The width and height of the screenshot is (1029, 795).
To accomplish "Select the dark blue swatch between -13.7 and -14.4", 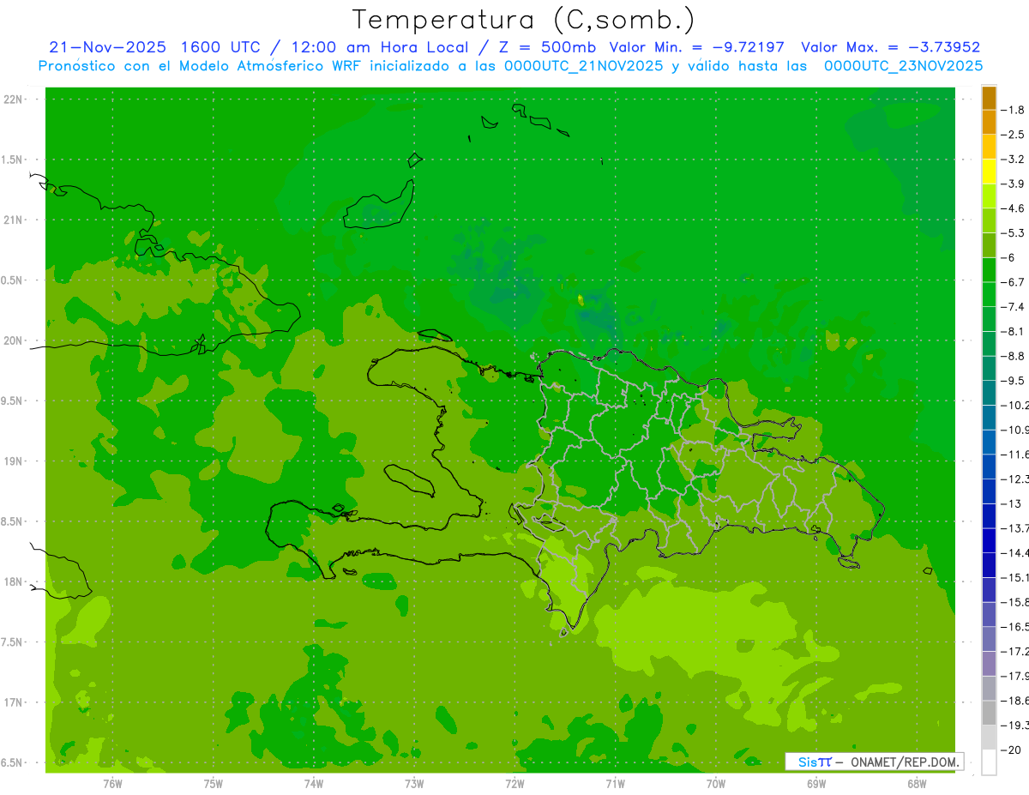I will [x=989, y=541].
